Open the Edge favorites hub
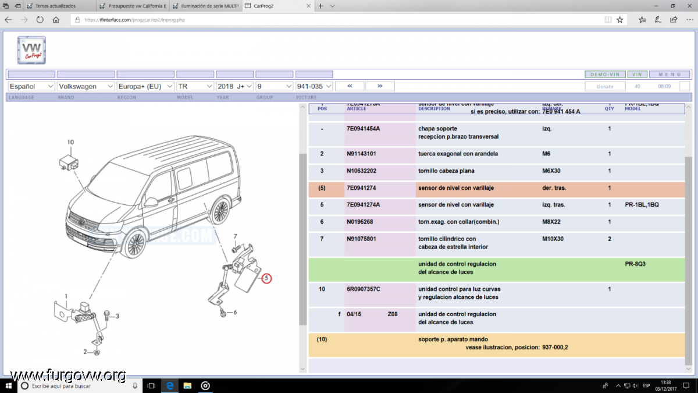 coord(642,19)
